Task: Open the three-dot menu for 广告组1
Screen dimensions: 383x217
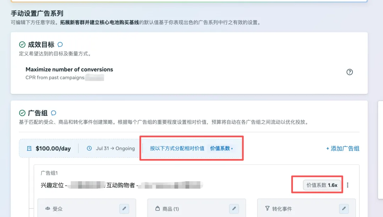Action: point(348,185)
